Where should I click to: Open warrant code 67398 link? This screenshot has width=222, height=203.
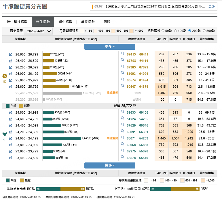click(131, 61)
